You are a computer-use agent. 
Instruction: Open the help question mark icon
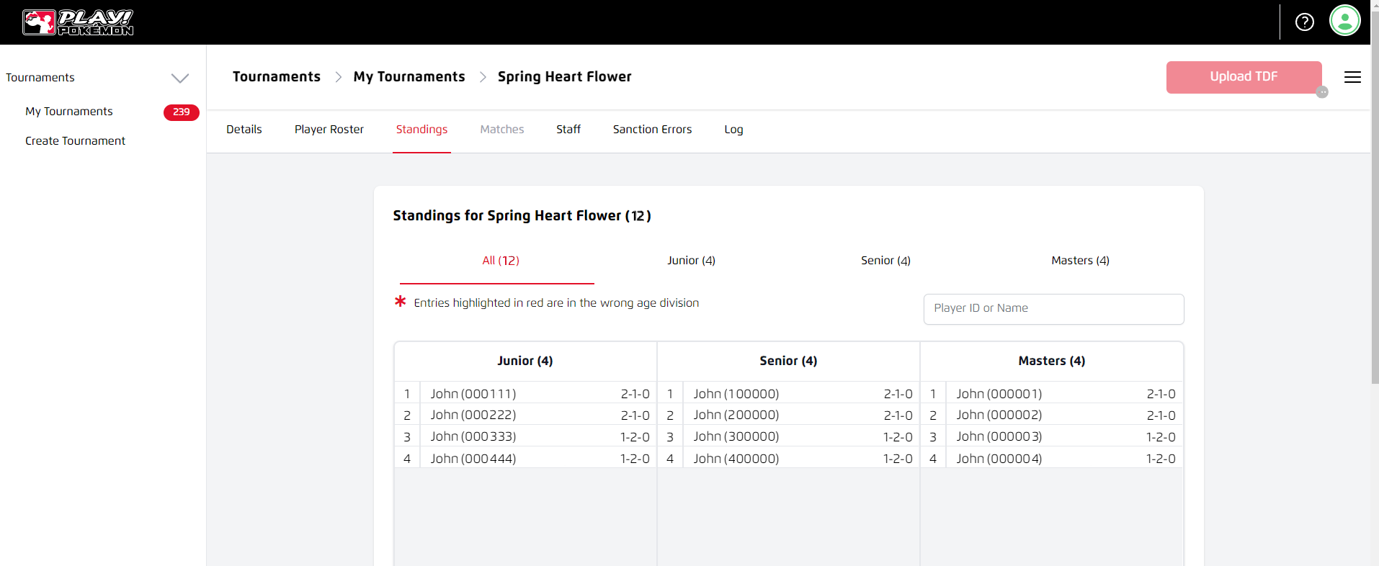(1304, 22)
